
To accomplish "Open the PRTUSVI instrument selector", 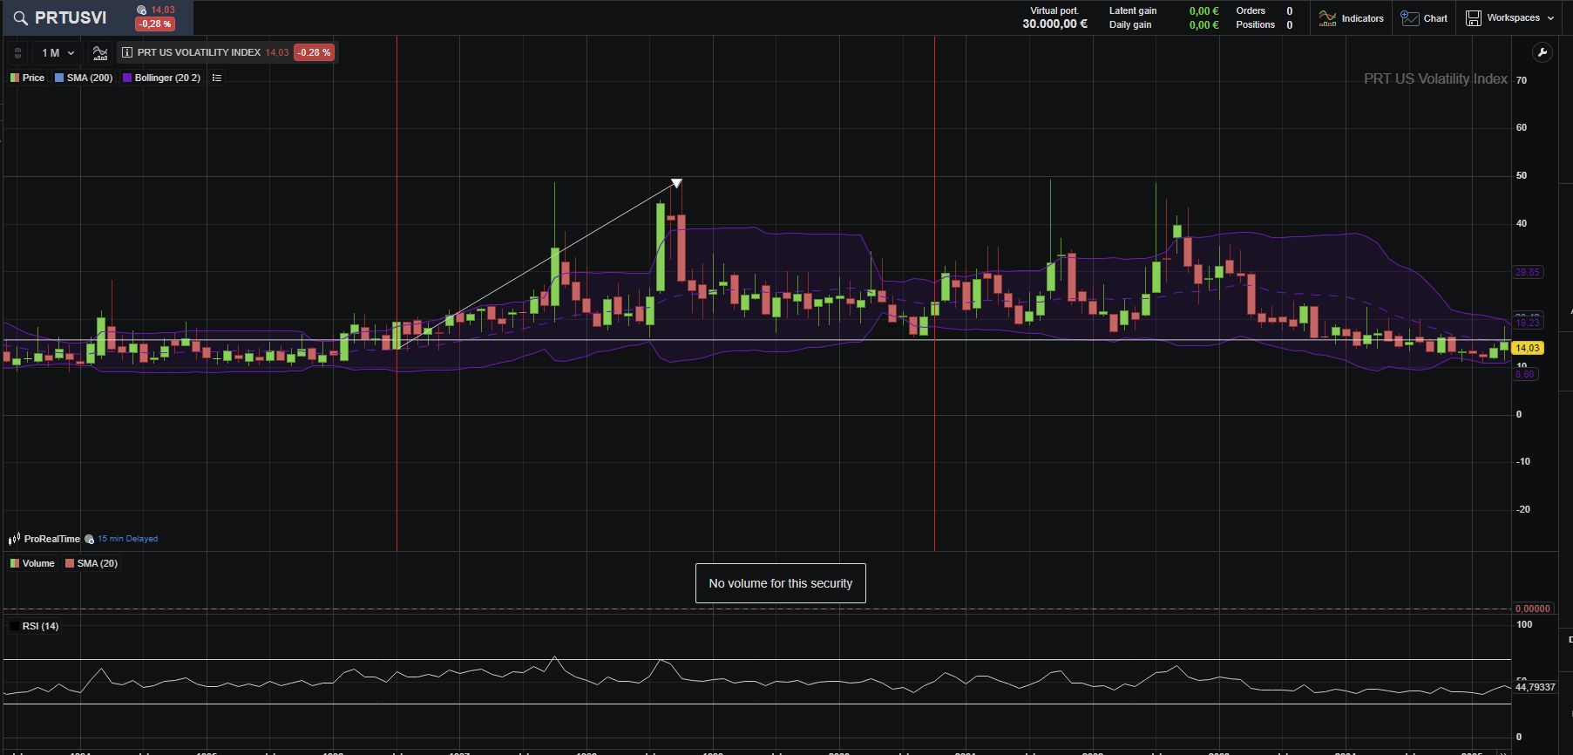I will tap(71, 18).
